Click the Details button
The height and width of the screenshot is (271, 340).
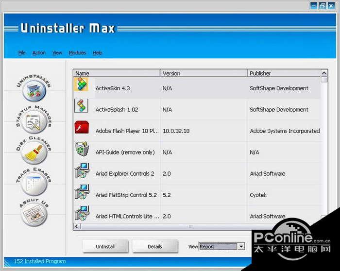(x=155, y=247)
